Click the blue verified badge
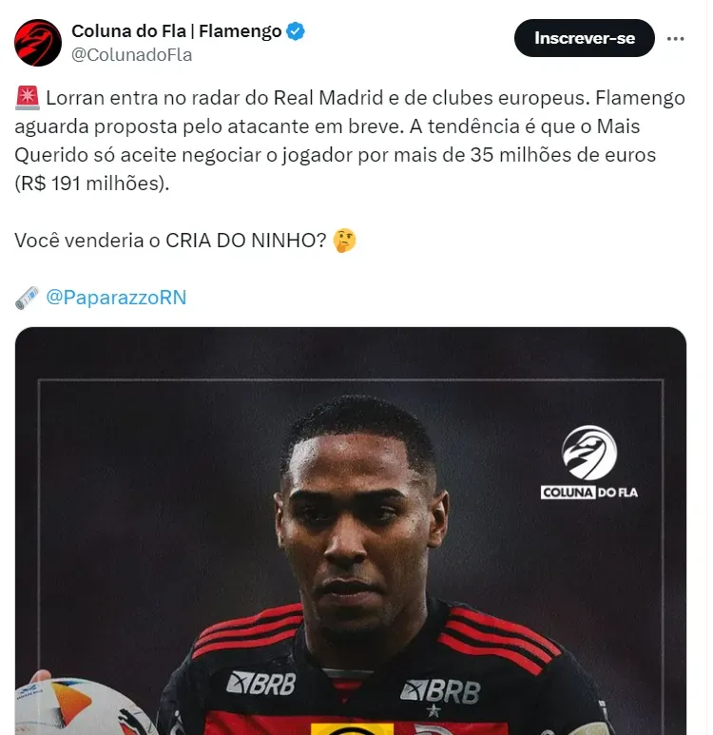 [296, 31]
